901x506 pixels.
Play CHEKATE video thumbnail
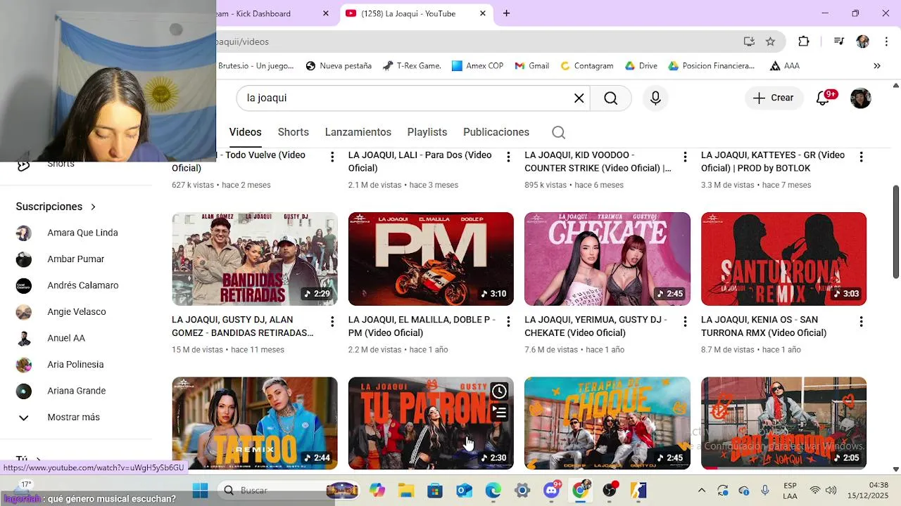[x=607, y=259]
